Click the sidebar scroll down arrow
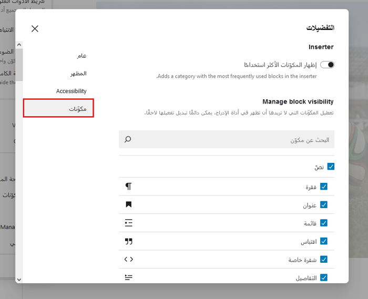368x299 pixels. 19,280
